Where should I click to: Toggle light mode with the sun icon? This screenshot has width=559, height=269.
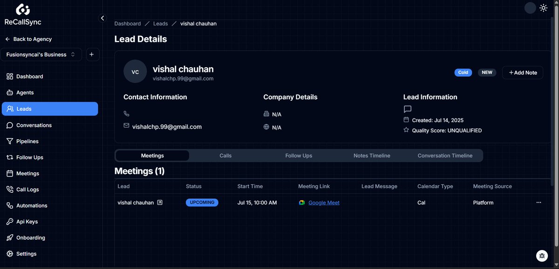pos(543,8)
